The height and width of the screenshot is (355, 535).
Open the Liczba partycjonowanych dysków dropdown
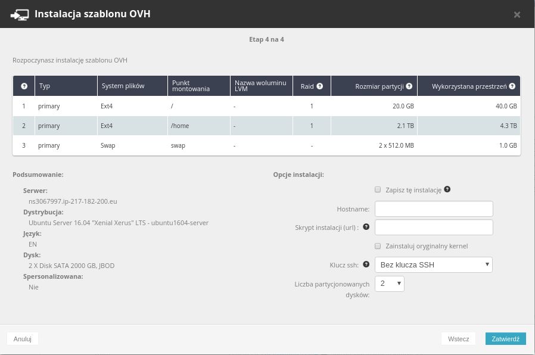click(x=390, y=284)
